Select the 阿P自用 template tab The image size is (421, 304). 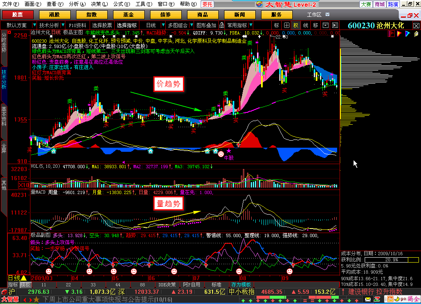tap(192, 284)
